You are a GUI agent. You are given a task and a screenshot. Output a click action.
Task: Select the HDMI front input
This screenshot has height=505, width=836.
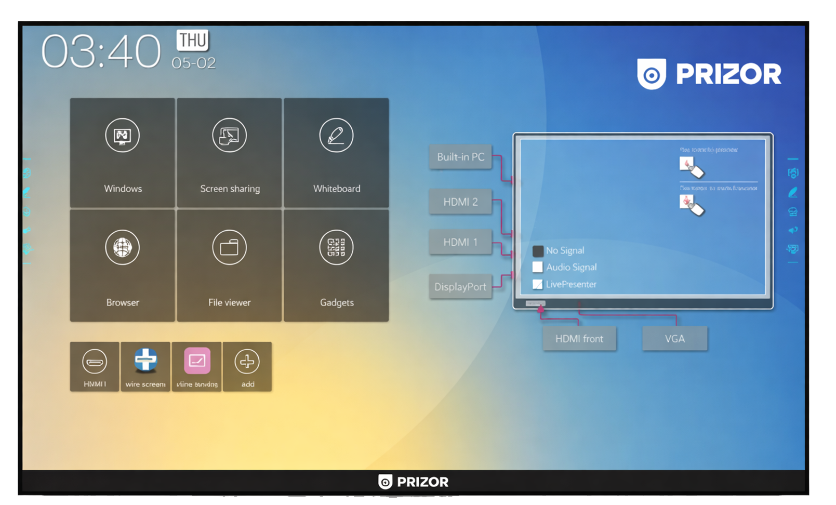pos(579,339)
